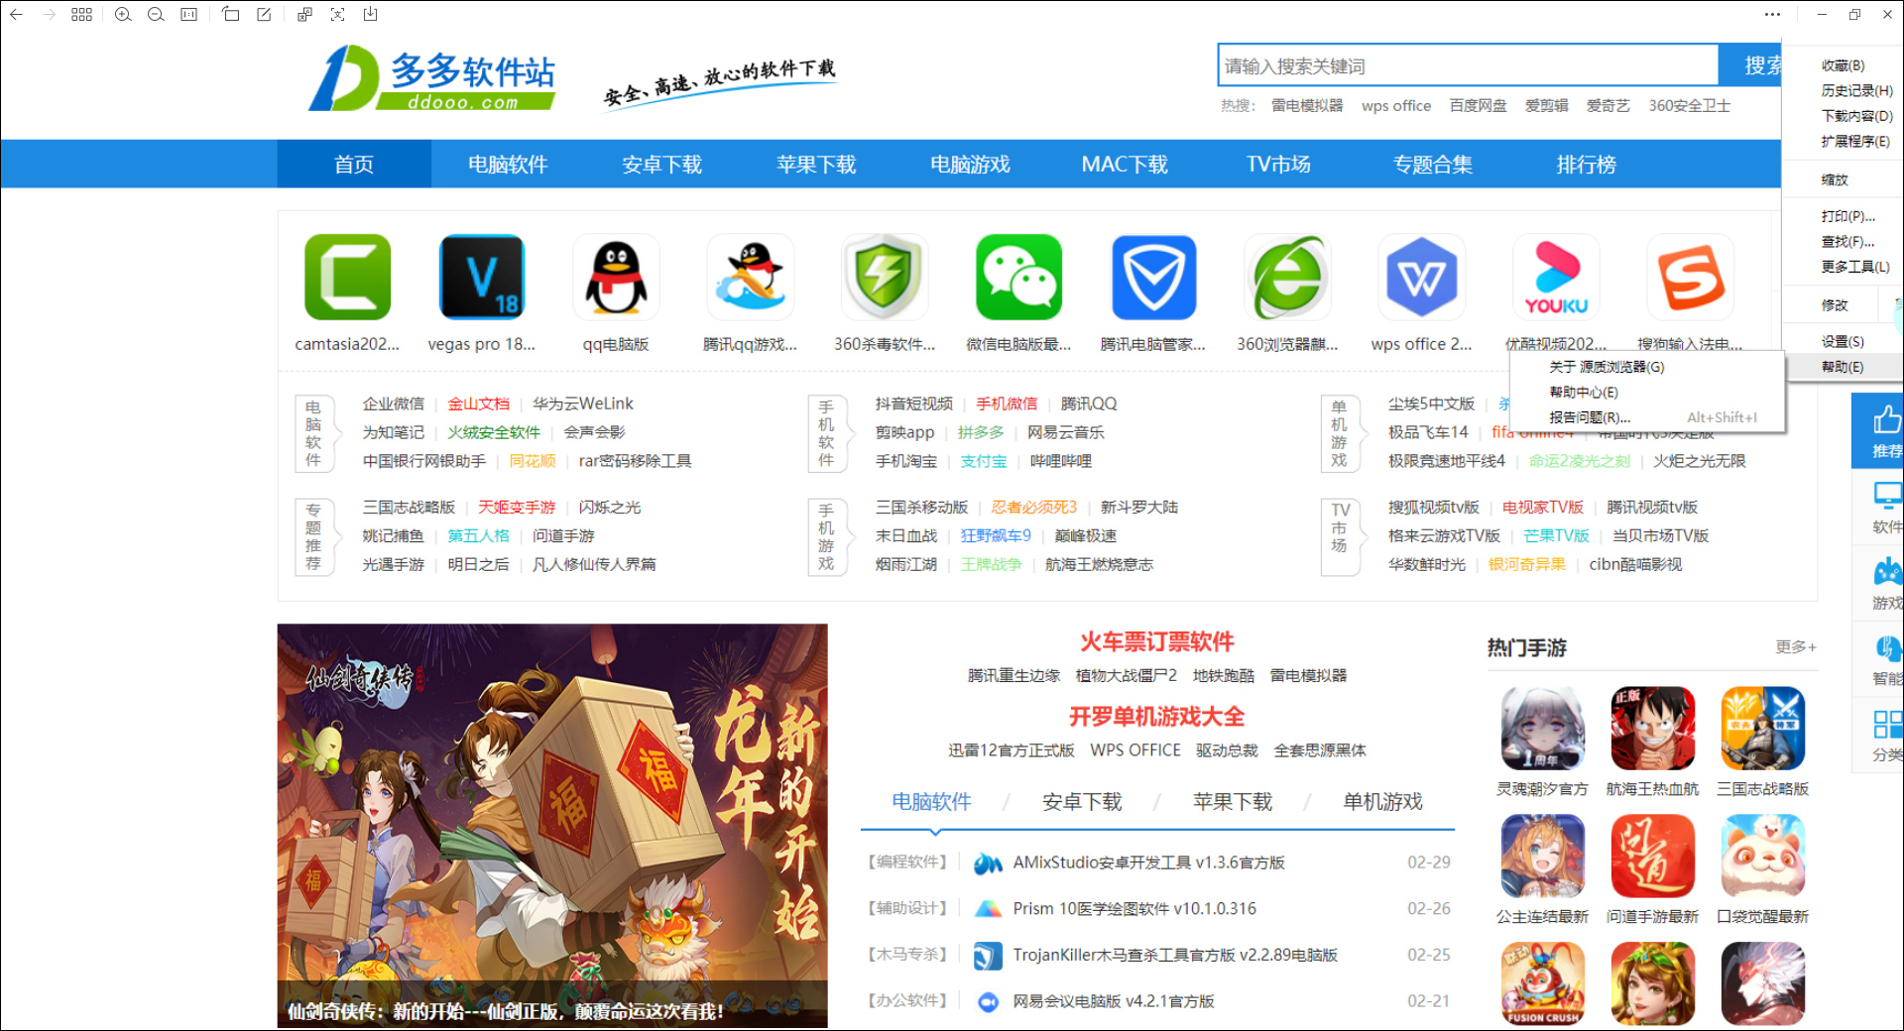
Task: Zoom in with the magnifier plus icon
Action: click(123, 15)
